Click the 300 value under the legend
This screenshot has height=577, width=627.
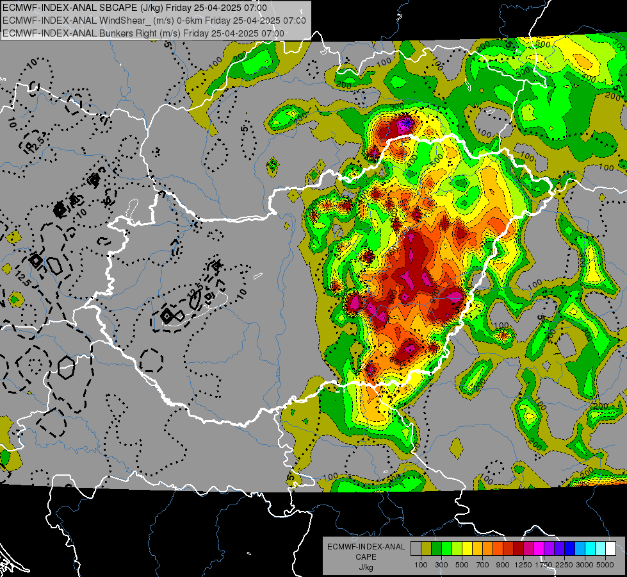coord(441,565)
